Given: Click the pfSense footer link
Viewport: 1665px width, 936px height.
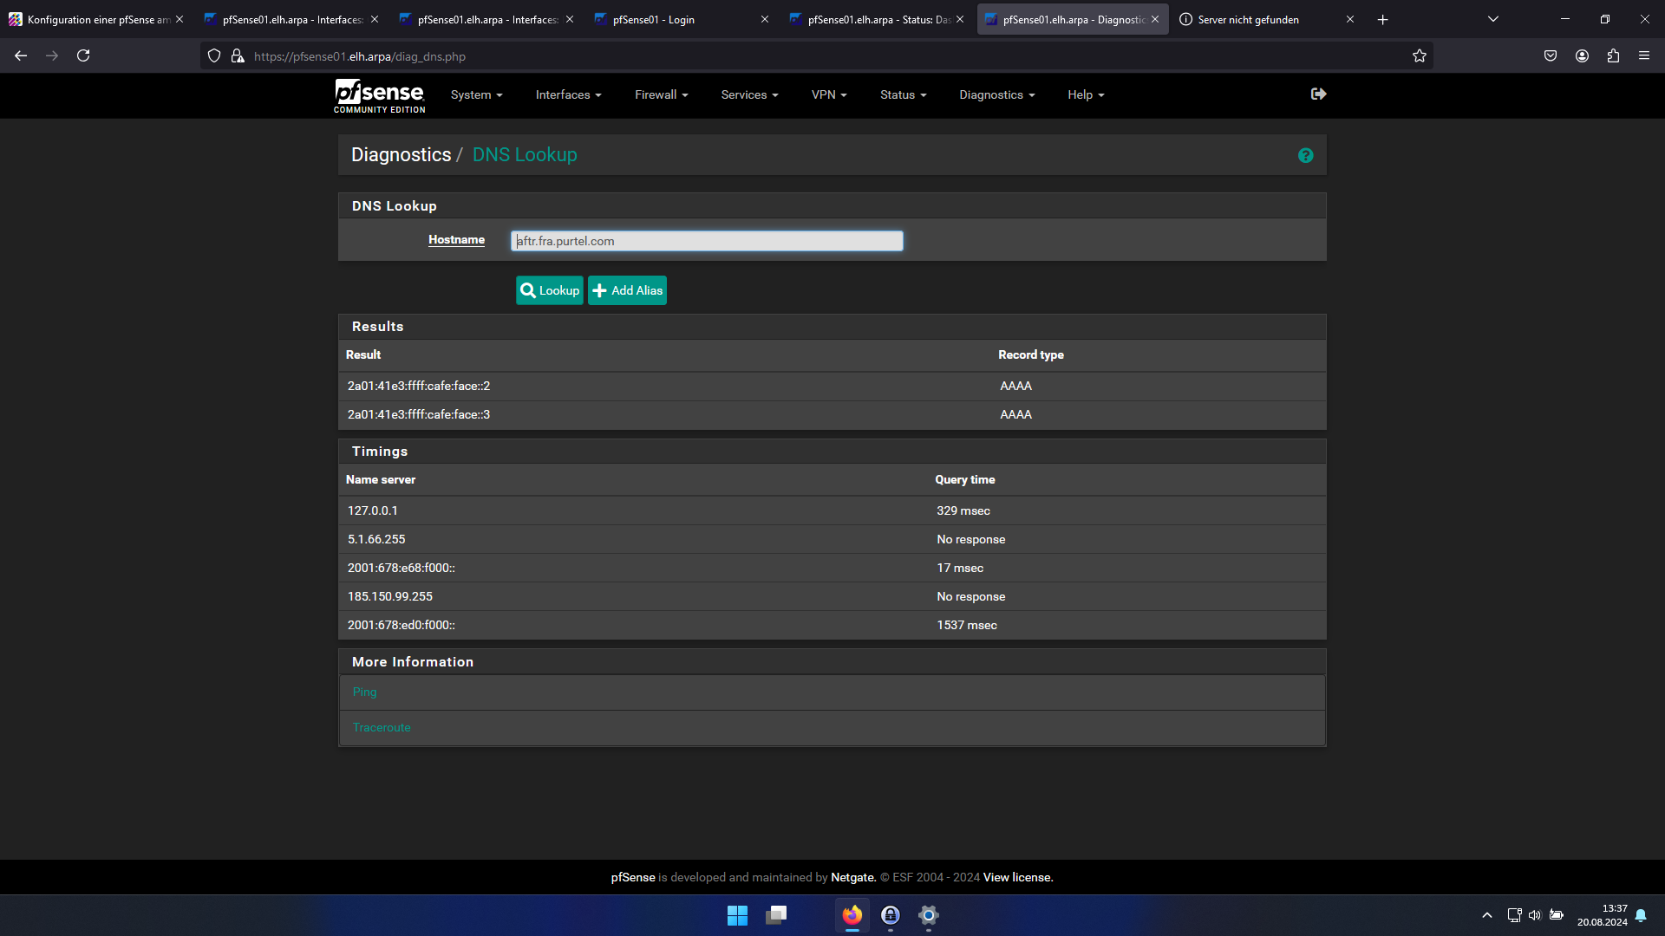Looking at the screenshot, I should [633, 877].
